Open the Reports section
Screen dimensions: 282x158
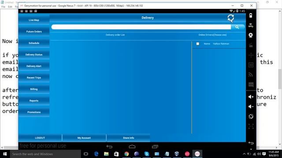[34, 101]
